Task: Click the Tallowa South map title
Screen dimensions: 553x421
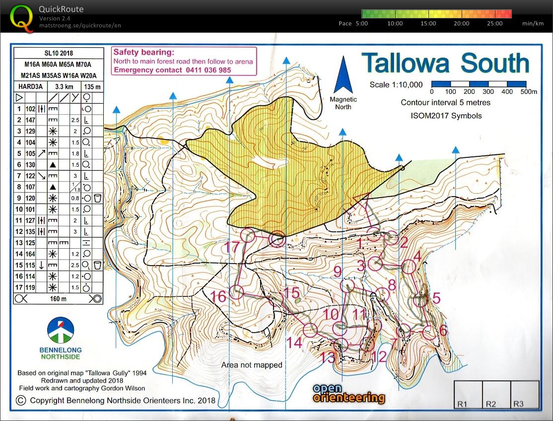Action: 445,63
